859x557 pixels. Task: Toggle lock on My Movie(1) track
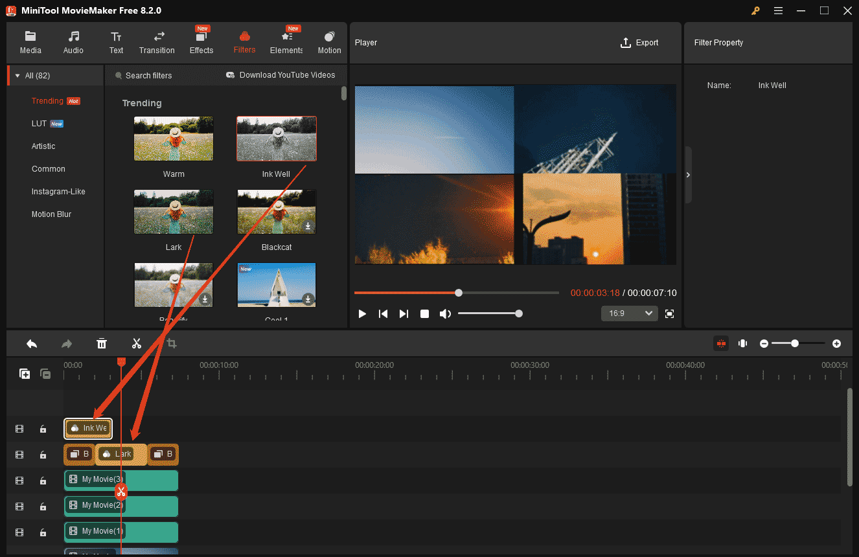(x=43, y=532)
